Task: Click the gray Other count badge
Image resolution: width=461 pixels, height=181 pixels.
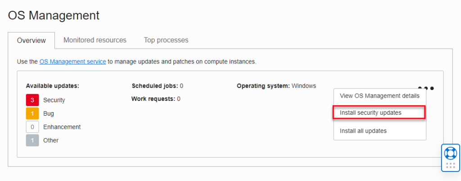Action: pyautogui.click(x=32, y=140)
